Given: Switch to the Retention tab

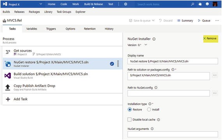Looking at the screenshot, I should click(x=90, y=29).
